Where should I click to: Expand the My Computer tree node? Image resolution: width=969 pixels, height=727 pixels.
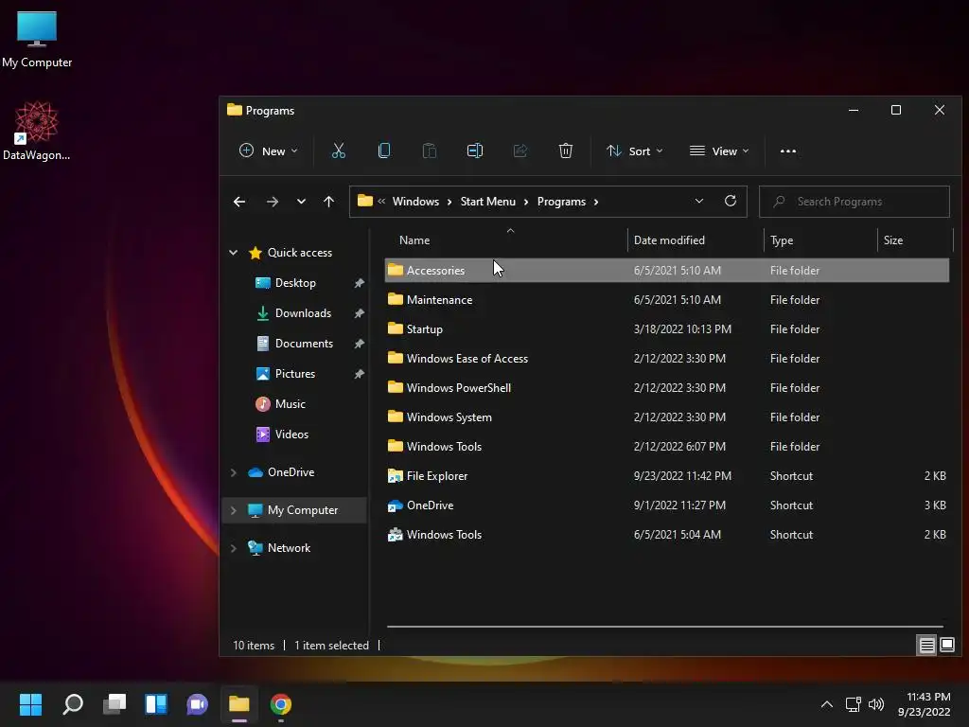click(x=234, y=510)
